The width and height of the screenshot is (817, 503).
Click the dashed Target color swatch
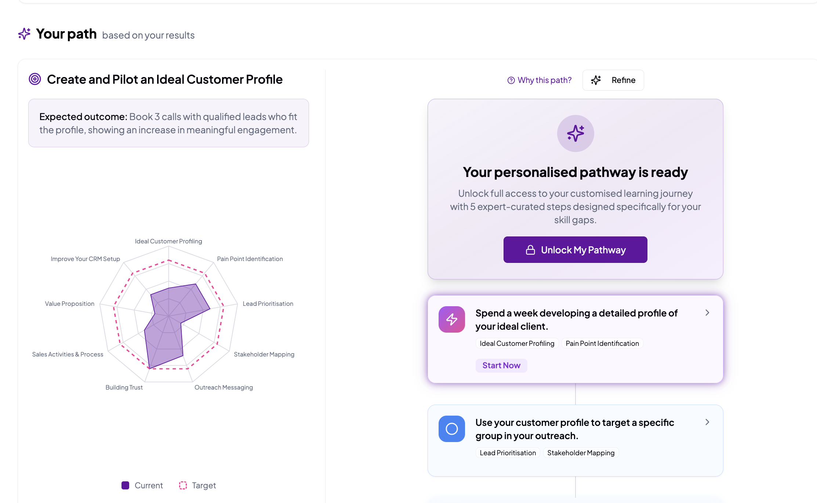[x=182, y=485]
